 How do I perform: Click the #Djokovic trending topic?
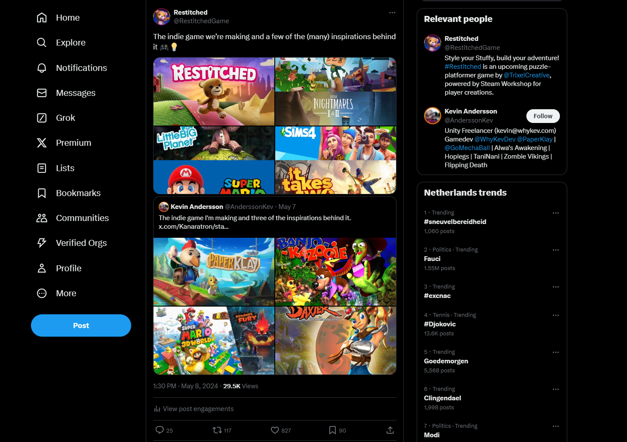pos(440,324)
